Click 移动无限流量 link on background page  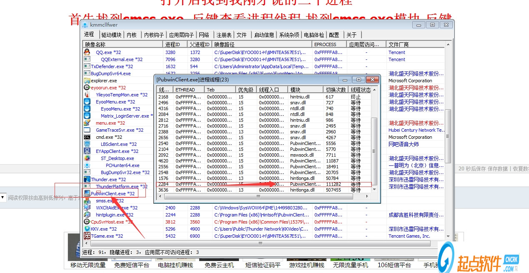coord(88,265)
